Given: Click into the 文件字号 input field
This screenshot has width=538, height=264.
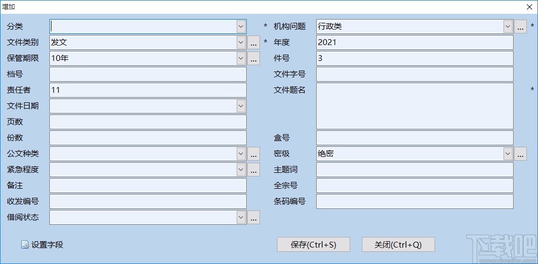Looking at the screenshot, I should (x=415, y=74).
